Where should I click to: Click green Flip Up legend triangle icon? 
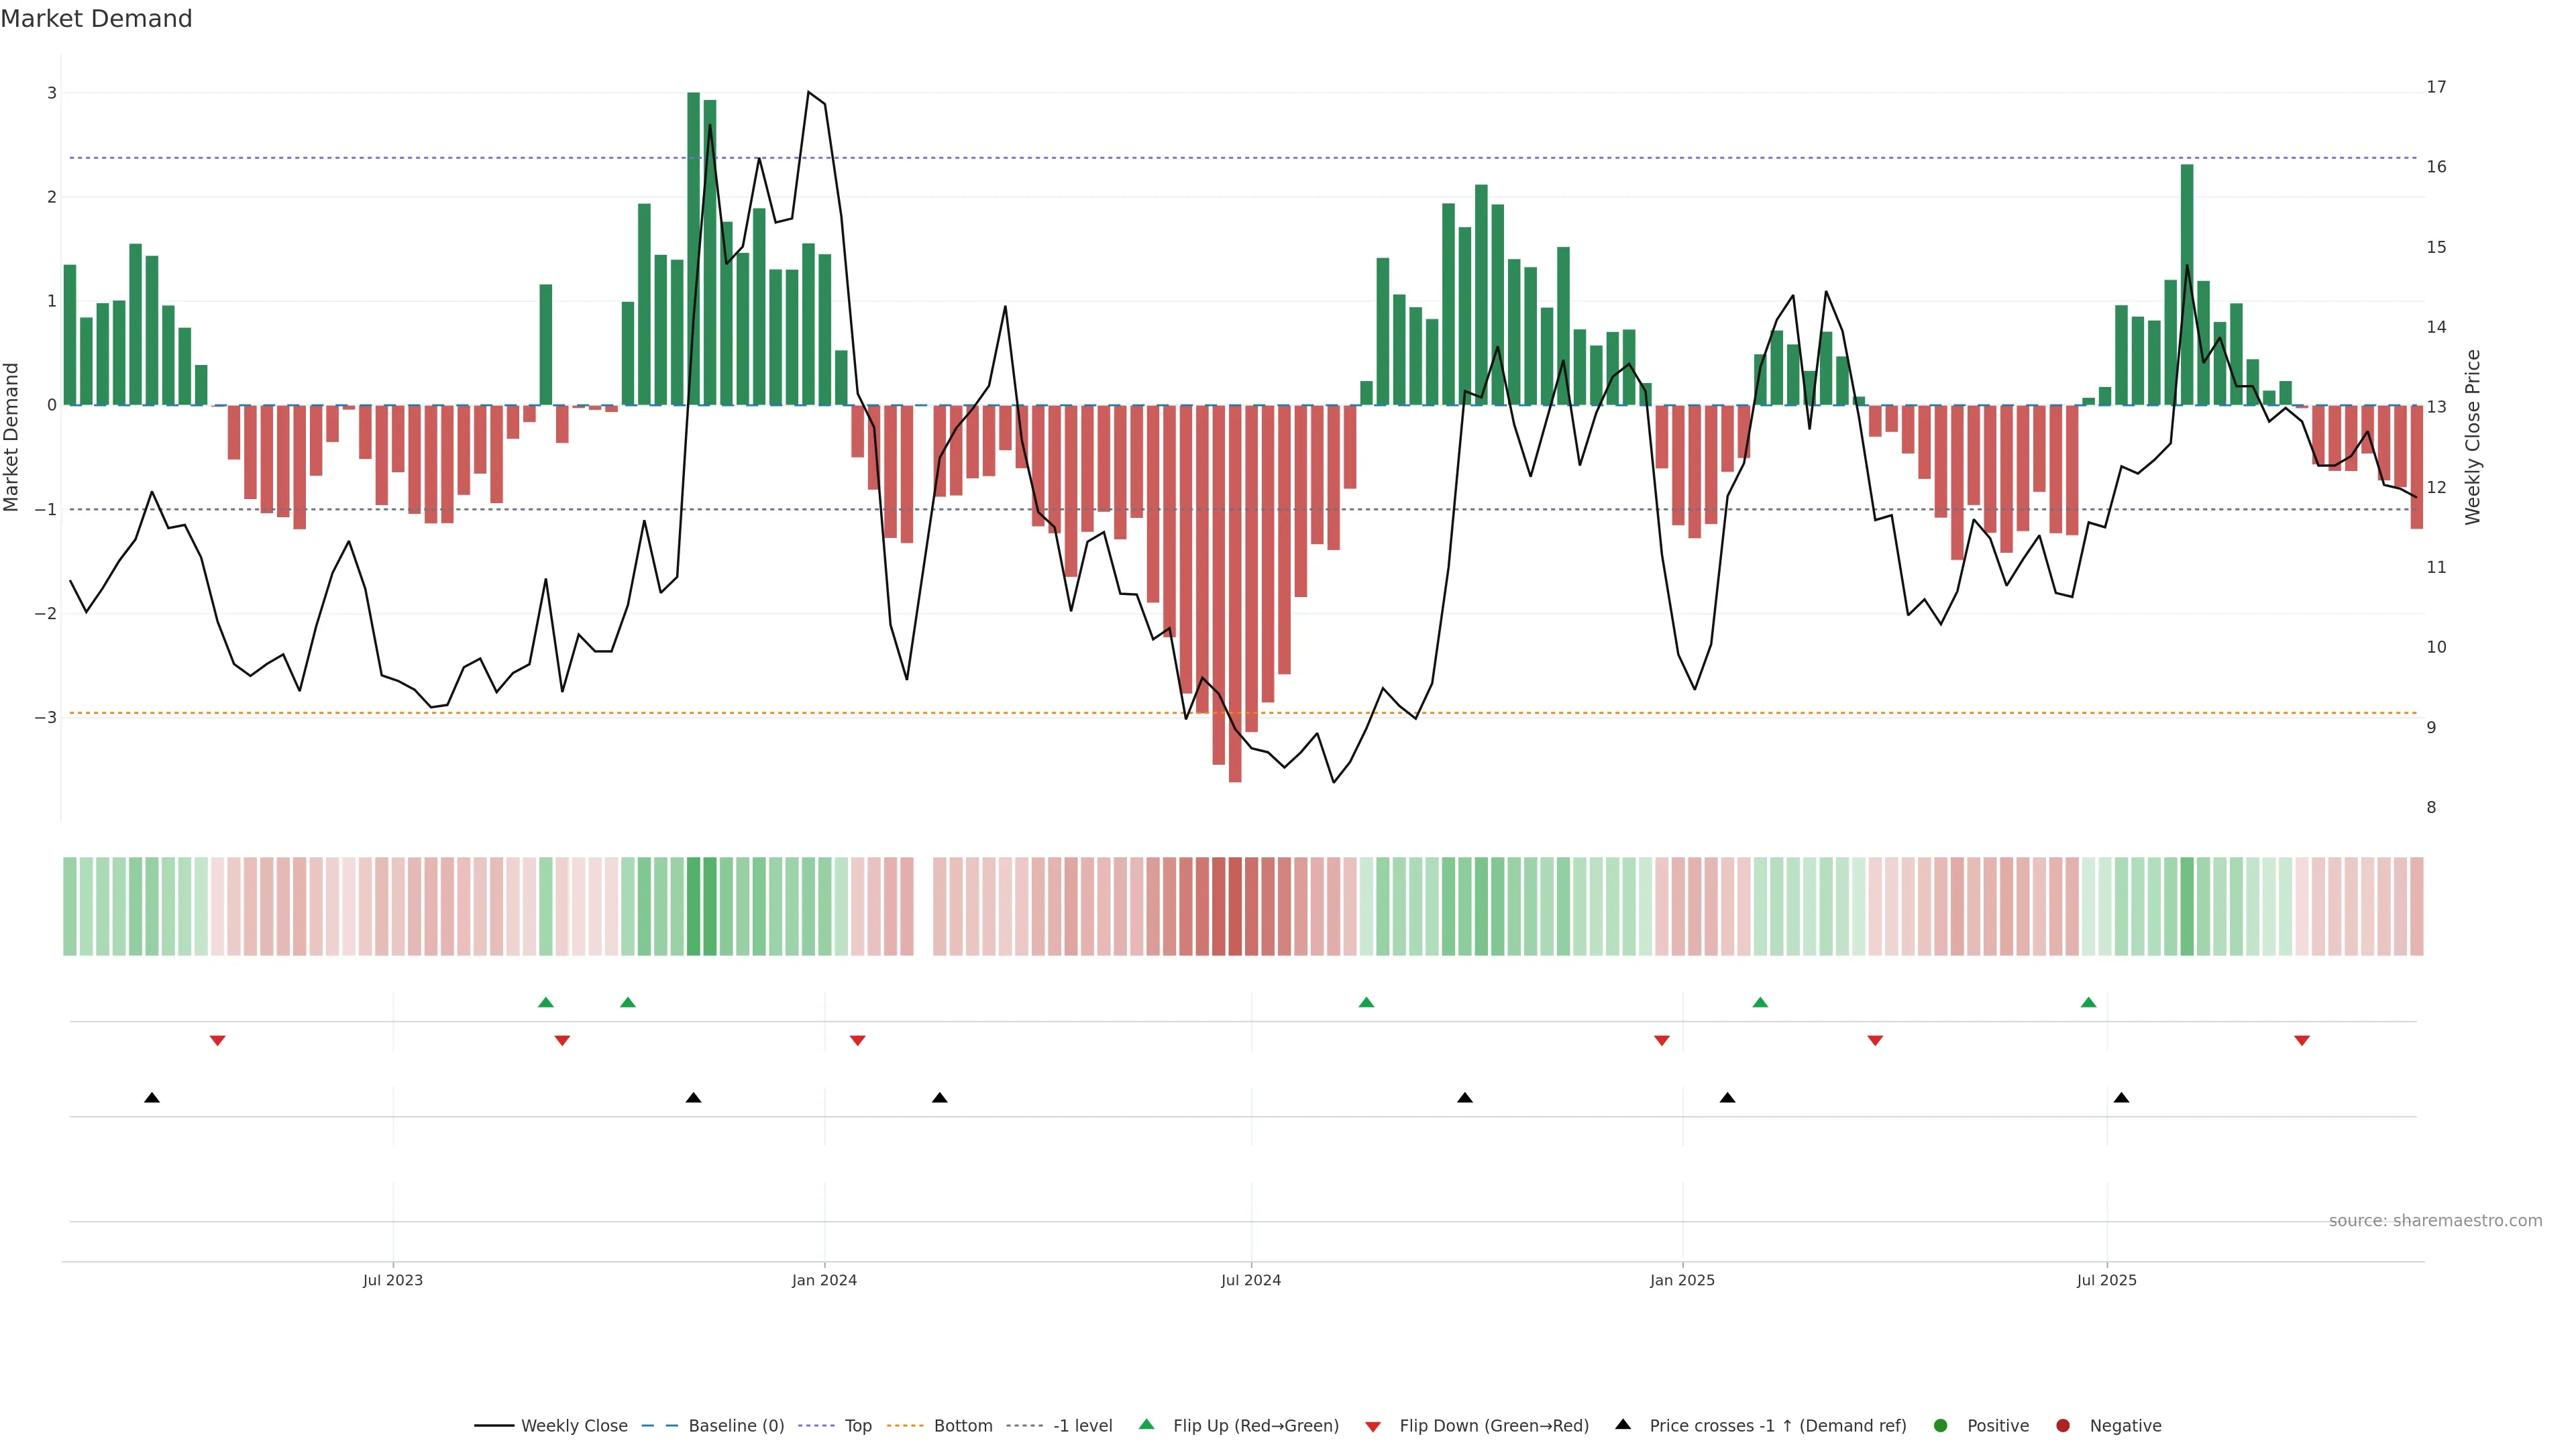pos(1147,1424)
